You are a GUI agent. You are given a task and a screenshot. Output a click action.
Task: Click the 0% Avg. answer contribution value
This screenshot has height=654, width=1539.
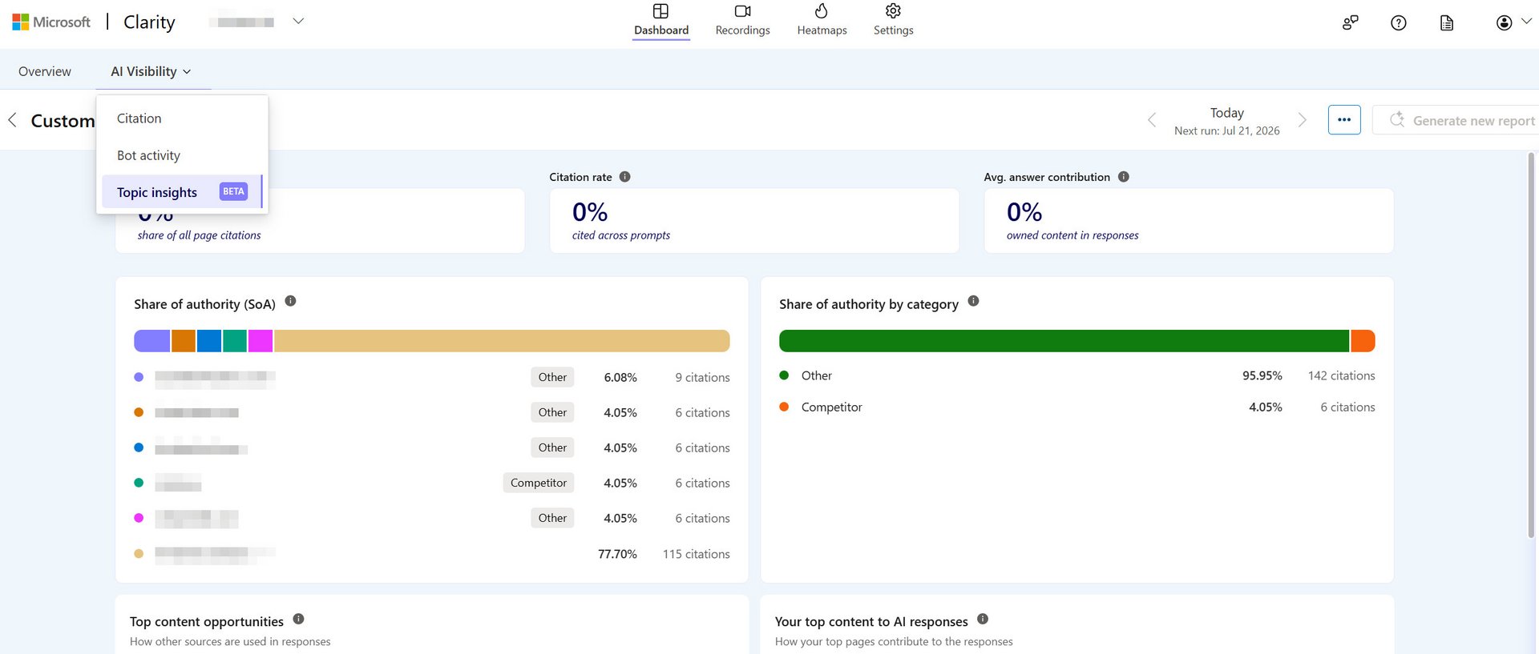(1024, 212)
